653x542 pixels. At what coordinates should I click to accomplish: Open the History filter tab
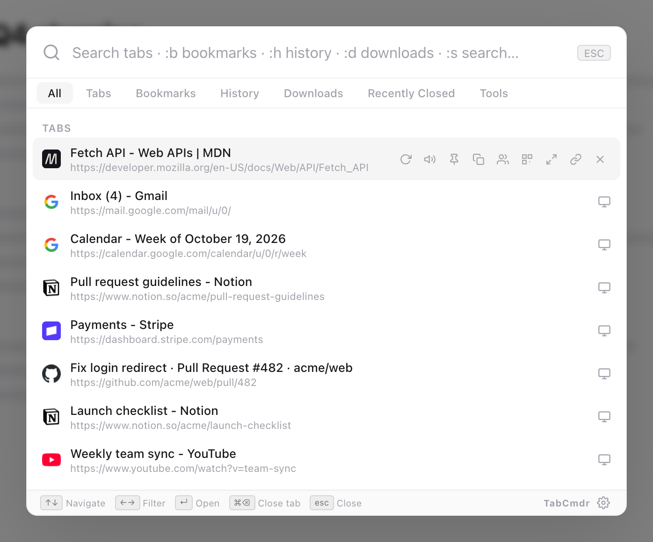(239, 93)
